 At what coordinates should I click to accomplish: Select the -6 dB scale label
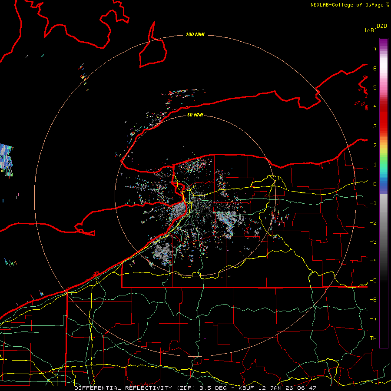tap(373, 300)
